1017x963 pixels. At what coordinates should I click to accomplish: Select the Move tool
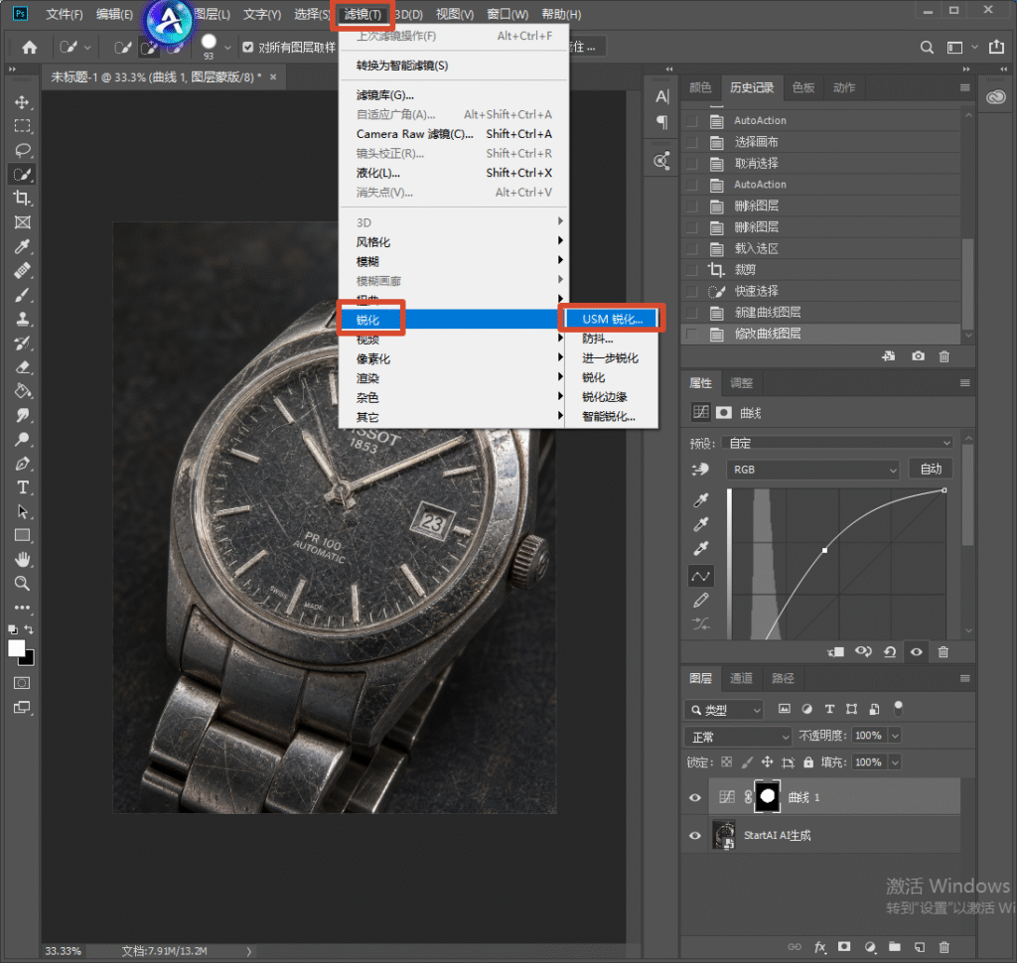[22, 102]
